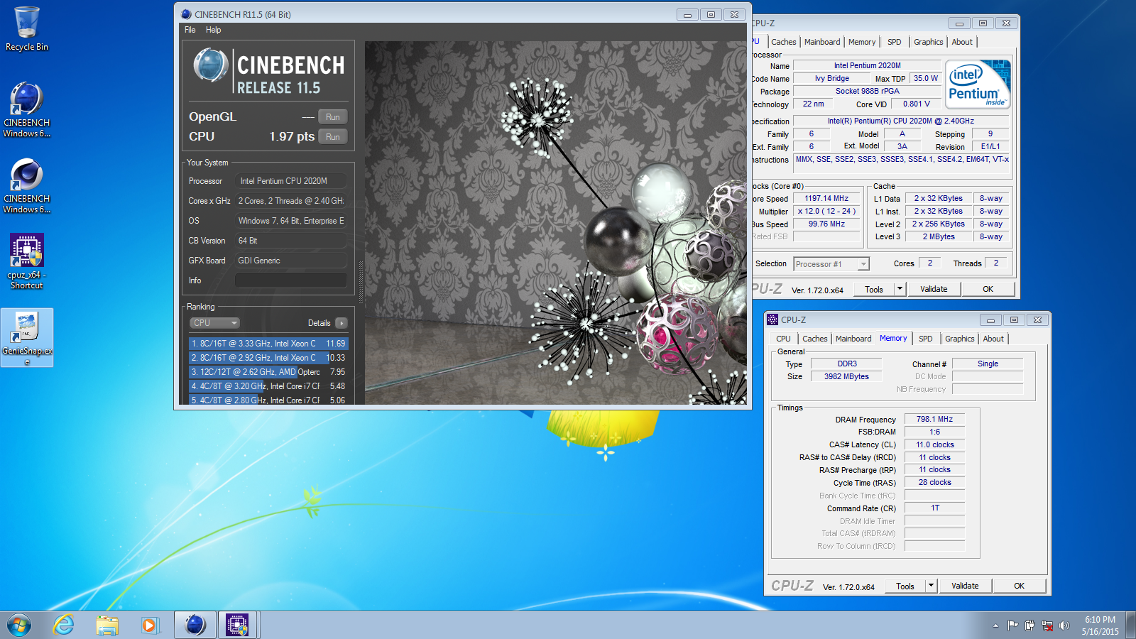Image resolution: width=1136 pixels, height=639 pixels.
Task: Switch to SPD tab in lower CPU-Z window
Action: pyautogui.click(x=926, y=339)
